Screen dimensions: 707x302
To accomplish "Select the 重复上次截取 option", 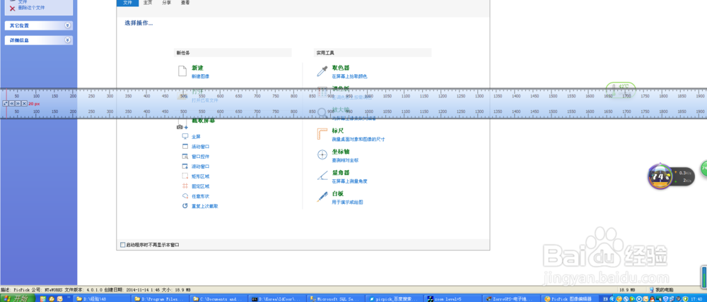I will click(205, 206).
